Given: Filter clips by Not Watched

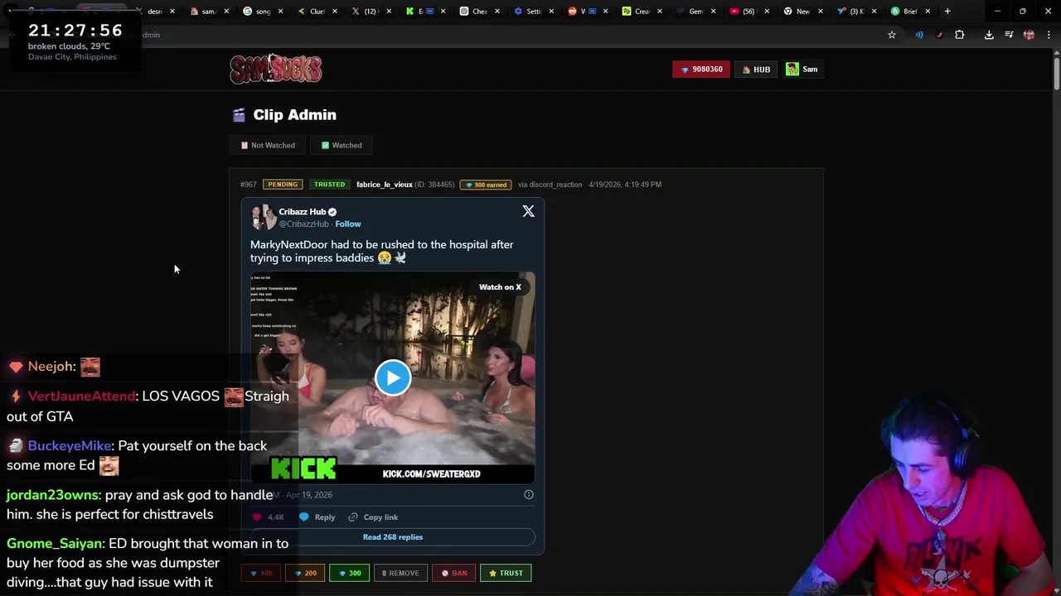Looking at the screenshot, I should tap(267, 146).
